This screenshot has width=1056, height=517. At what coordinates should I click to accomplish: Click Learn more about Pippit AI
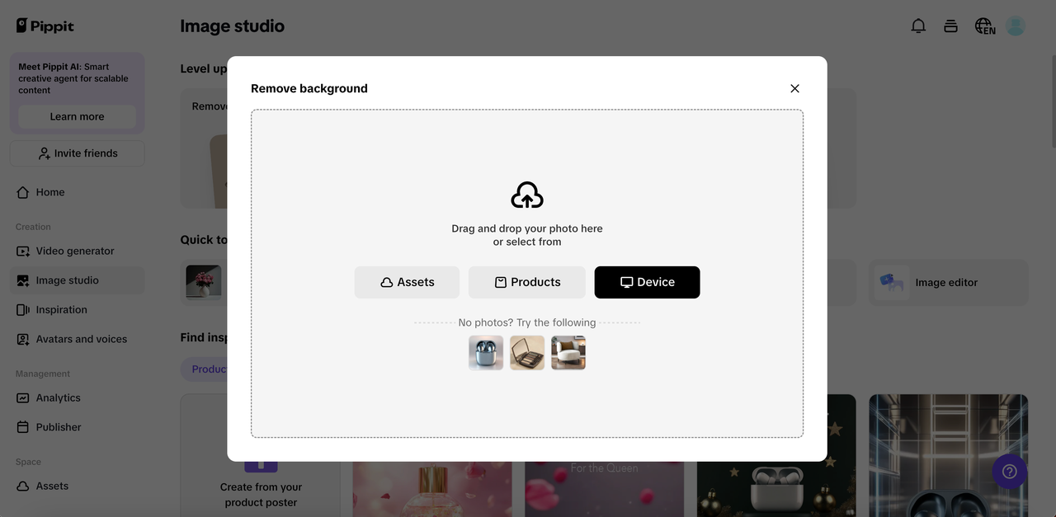tap(77, 116)
